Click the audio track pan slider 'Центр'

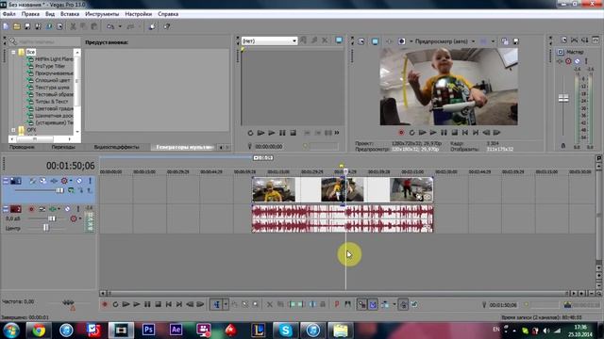(x=46, y=228)
